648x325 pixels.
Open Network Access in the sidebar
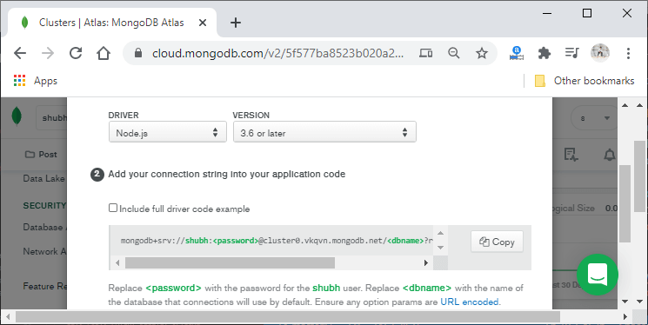tap(44, 251)
